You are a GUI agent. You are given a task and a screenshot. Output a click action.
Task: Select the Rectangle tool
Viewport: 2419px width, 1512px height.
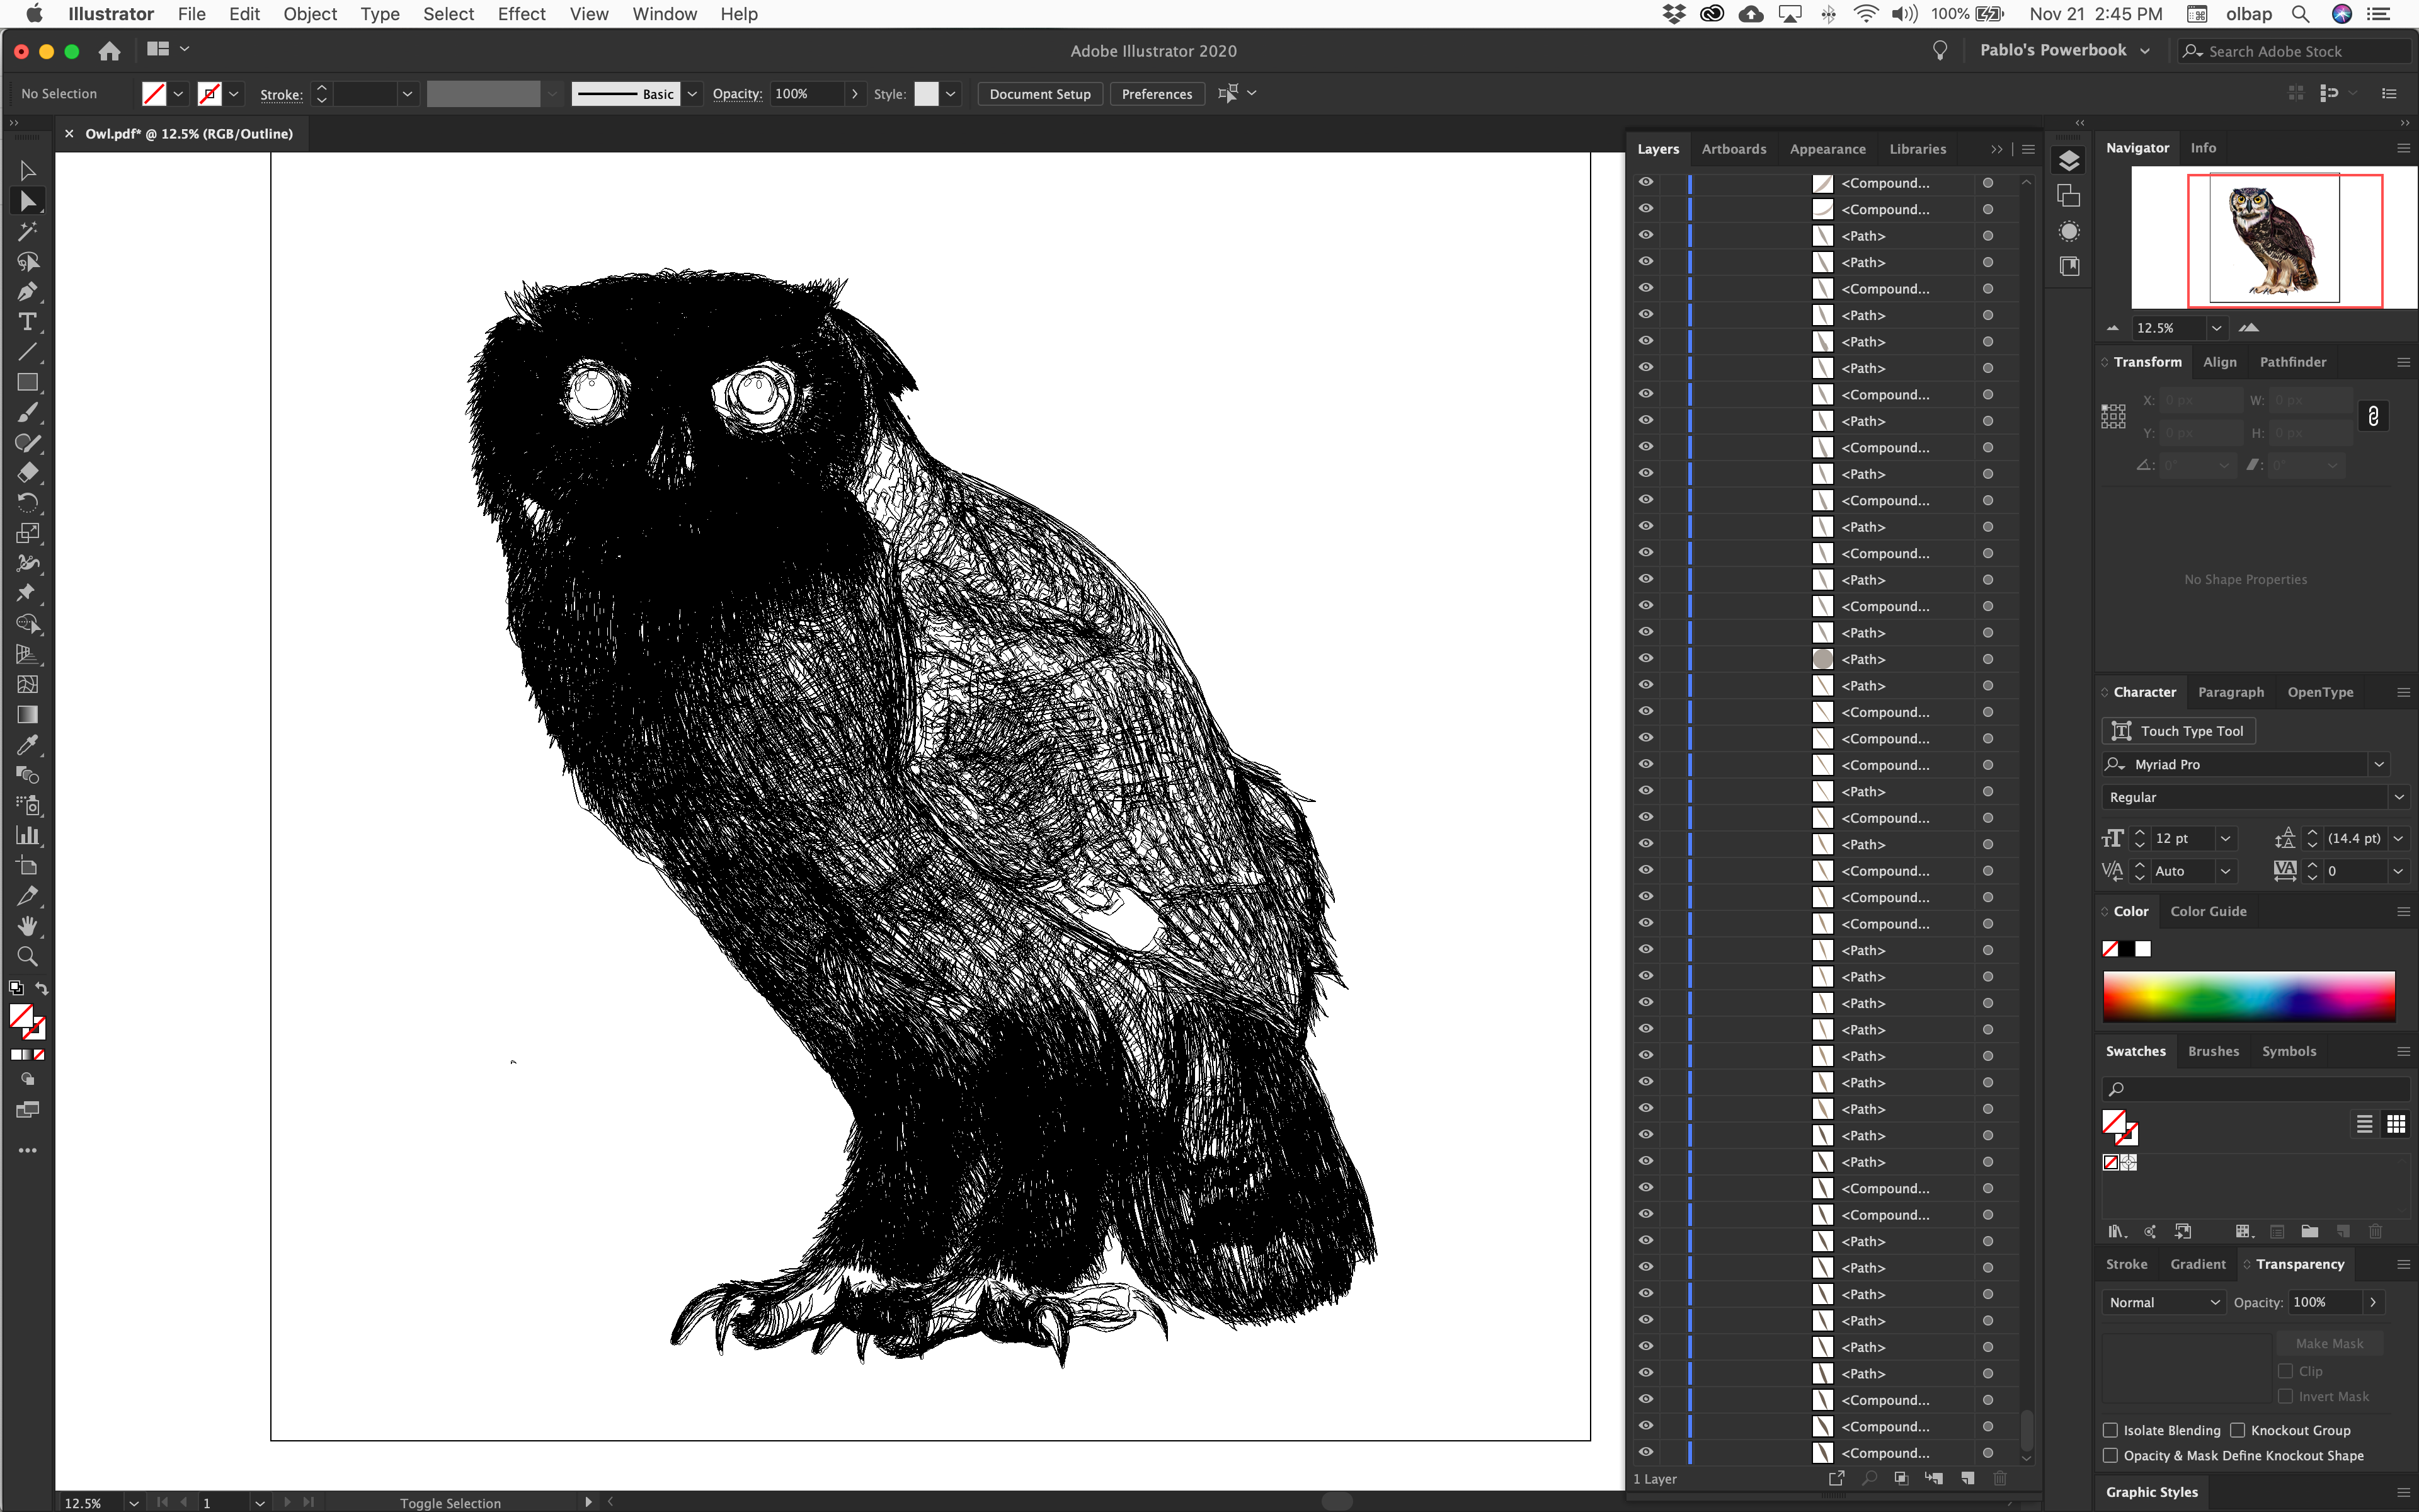tap(27, 383)
